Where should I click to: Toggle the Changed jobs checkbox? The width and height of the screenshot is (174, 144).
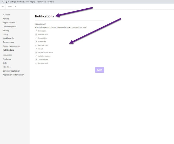tap(36, 38)
